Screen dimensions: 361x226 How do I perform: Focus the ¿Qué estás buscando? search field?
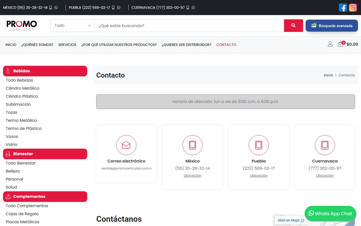tap(189, 26)
